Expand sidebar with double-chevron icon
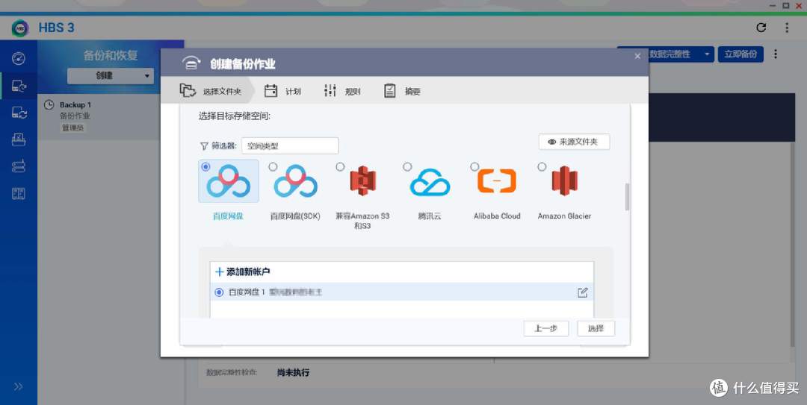The width and height of the screenshot is (807, 405). pos(19,386)
